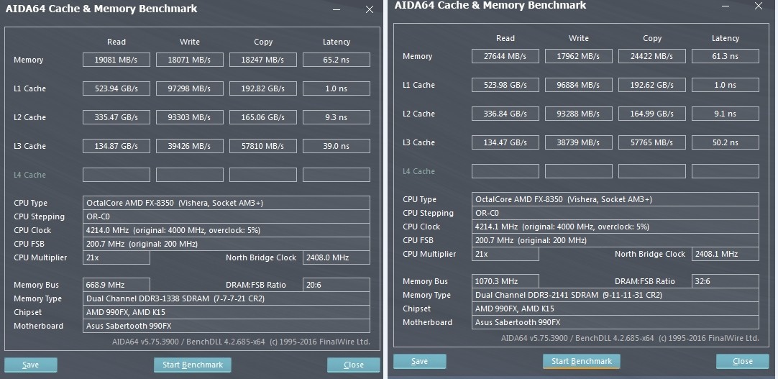Screen dimensions: 778x379
Task: Select left window L2 Read 335.47 GB/s
Action: pyautogui.click(x=116, y=117)
